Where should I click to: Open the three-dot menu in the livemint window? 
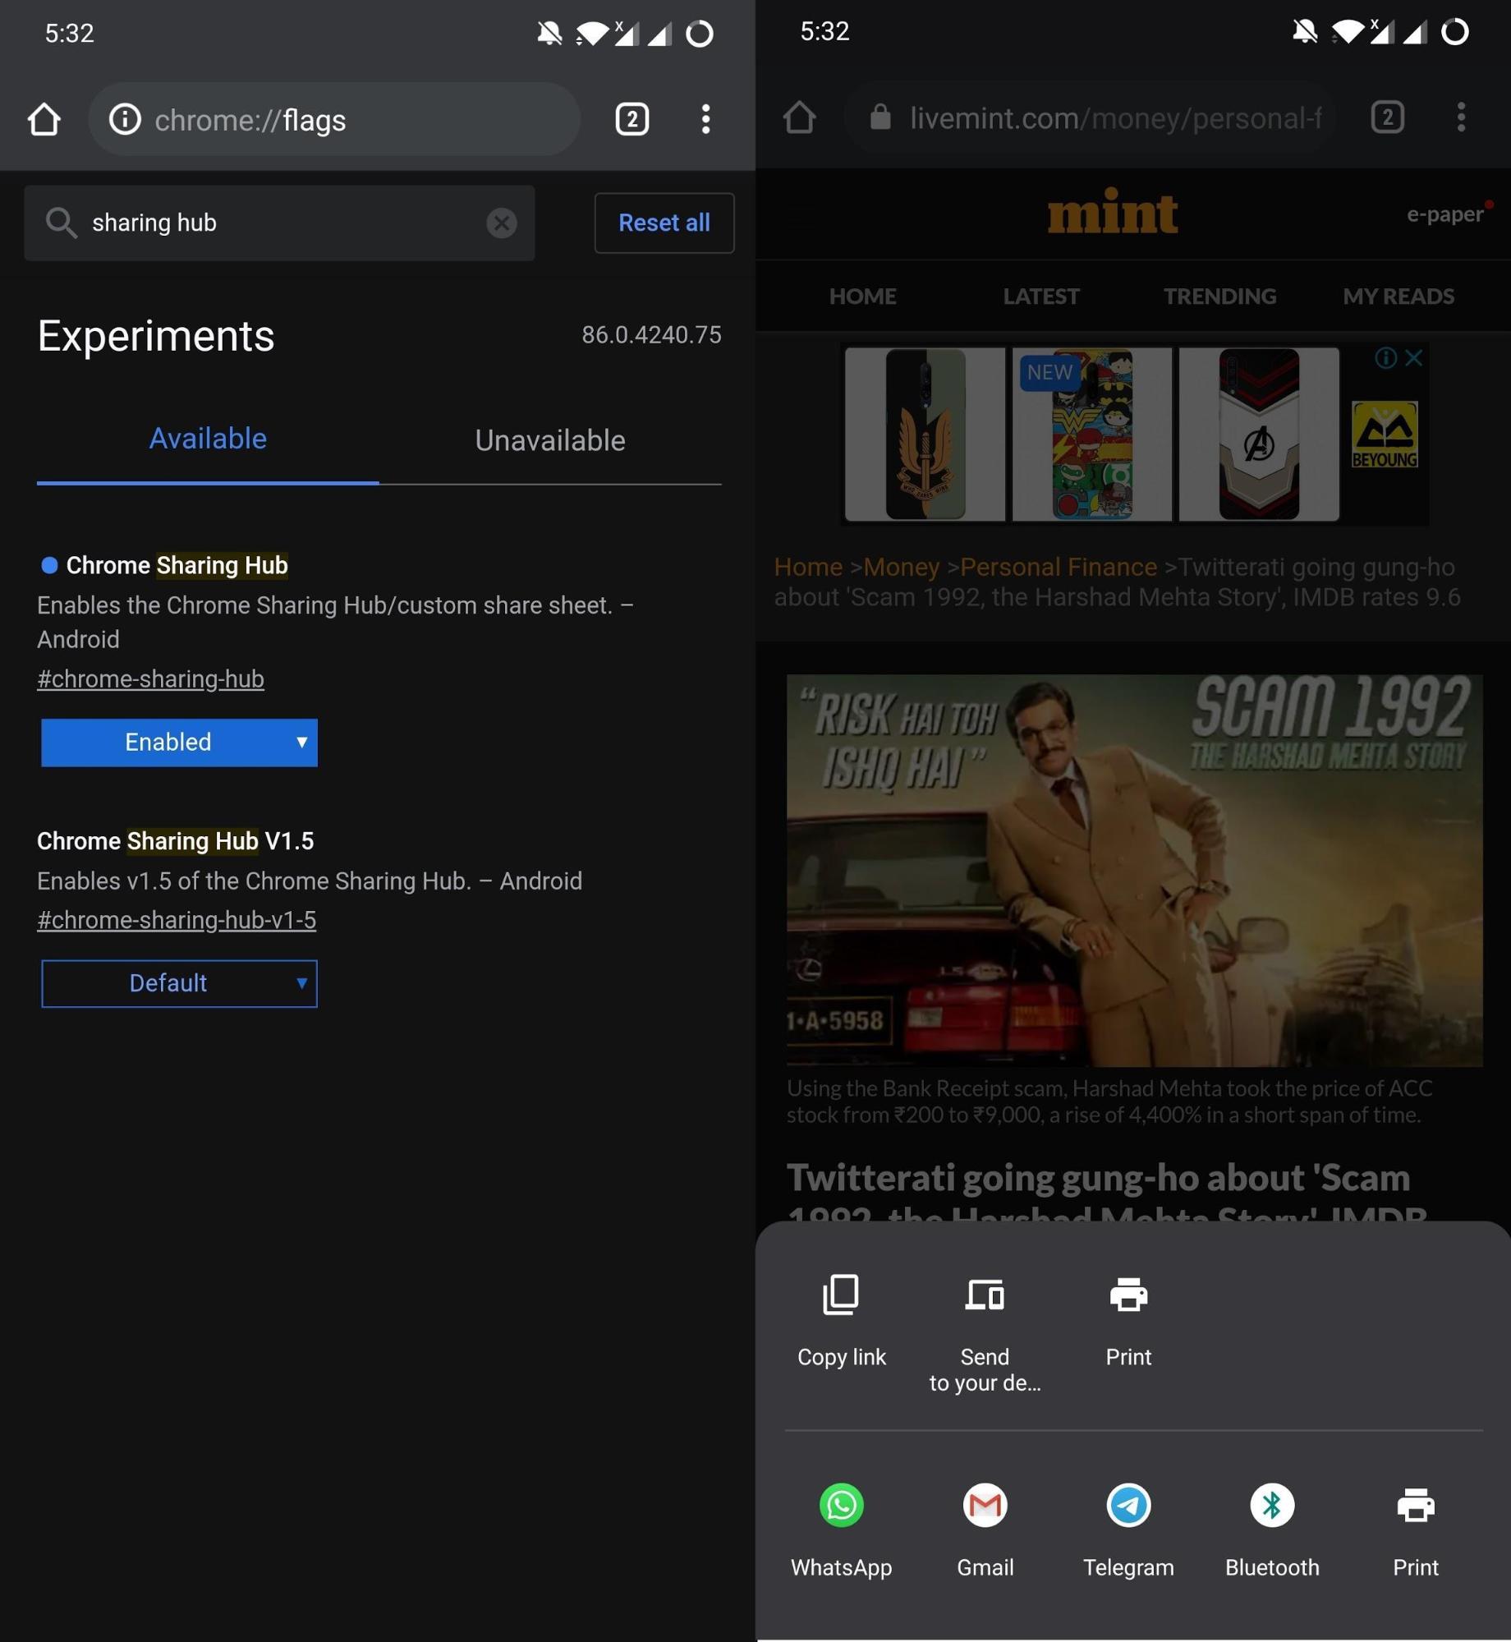tap(1461, 117)
